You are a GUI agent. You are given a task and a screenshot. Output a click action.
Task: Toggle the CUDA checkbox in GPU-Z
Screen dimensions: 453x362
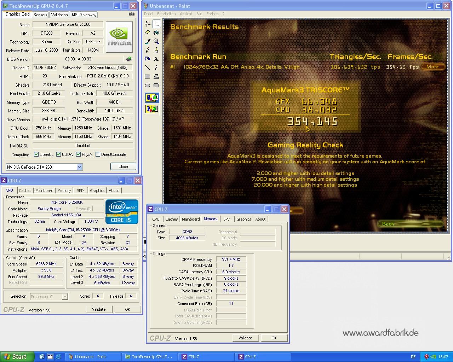(58, 154)
